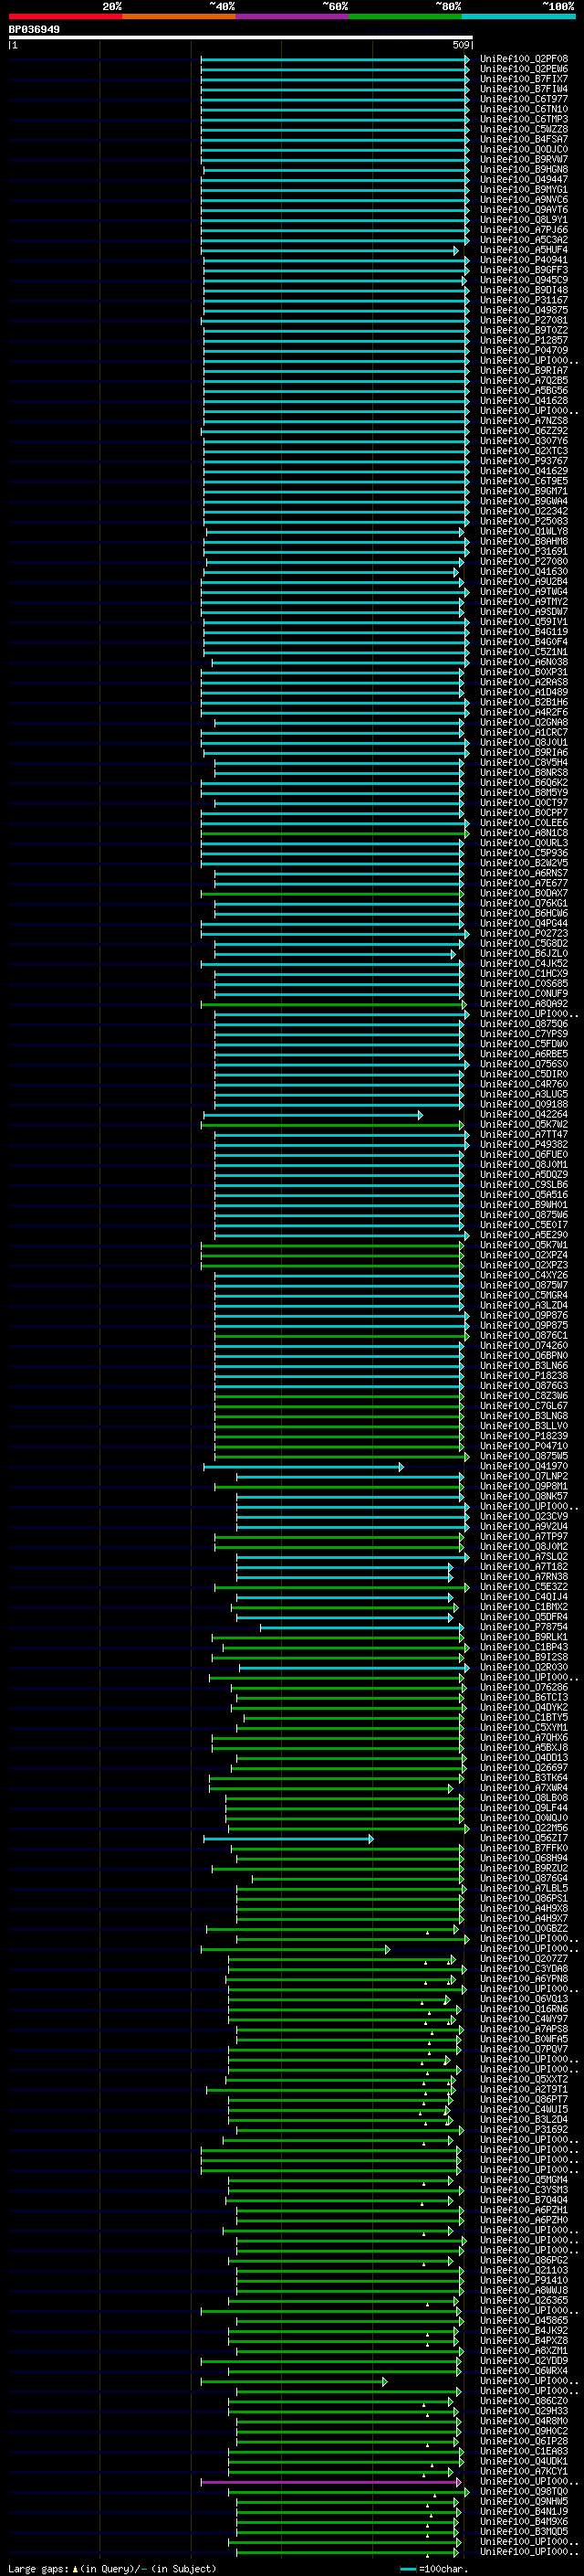Open hit UniRef100_O22342

(x=524, y=511)
